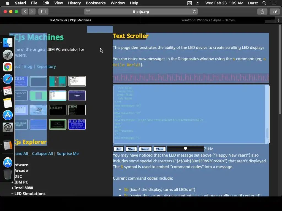Viewport: 282px width, 211px height.
Task: Click the diagnostics window scrollbar
Action: click(x=267, y=133)
